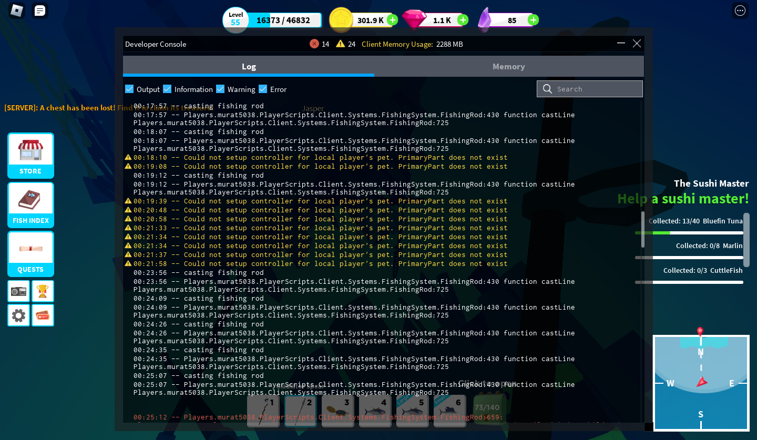Image resolution: width=757 pixels, height=440 pixels.
Task: Click the 00:23:56 casting fishing rod line
Action: coord(199,273)
